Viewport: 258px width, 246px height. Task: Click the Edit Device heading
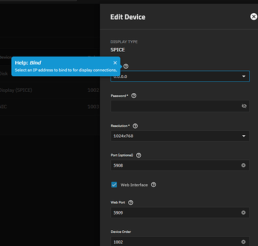coord(128,17)
